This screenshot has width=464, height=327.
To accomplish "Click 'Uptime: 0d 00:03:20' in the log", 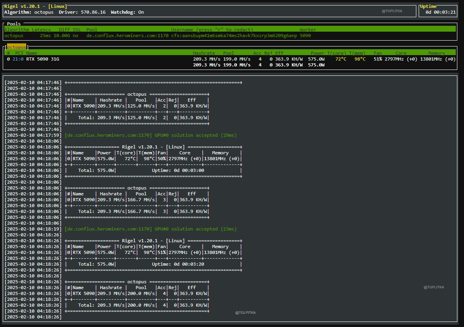I will [x=178, y=264].
